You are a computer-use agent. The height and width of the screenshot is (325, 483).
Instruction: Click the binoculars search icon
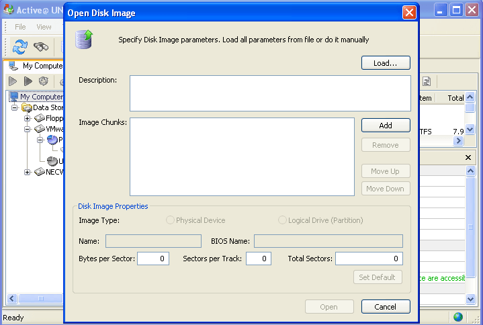(x=42, y=46)
